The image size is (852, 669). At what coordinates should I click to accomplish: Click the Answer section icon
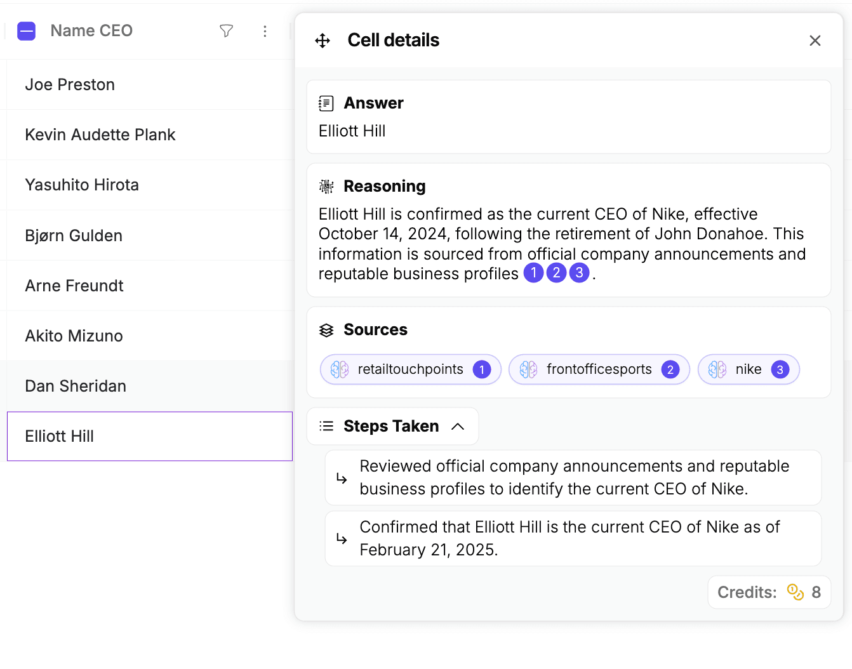pos(326,103)
